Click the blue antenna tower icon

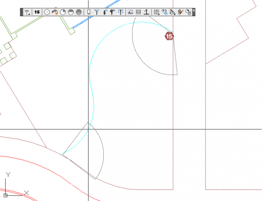96,12
